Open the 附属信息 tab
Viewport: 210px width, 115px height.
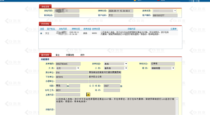pyautogui.click(x=70, y=55)
